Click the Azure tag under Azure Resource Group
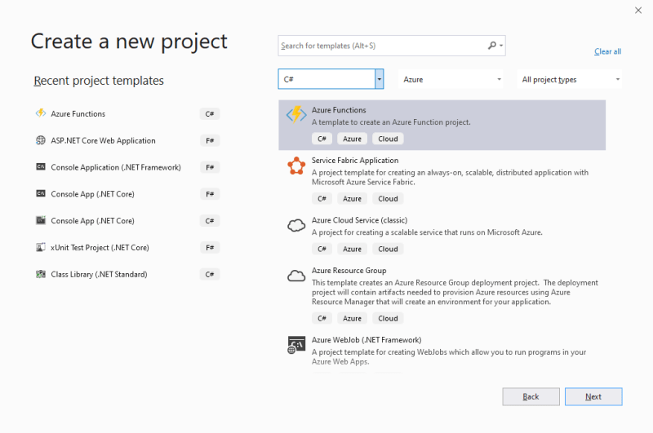 pyautogui.click(x=352, y=318)
